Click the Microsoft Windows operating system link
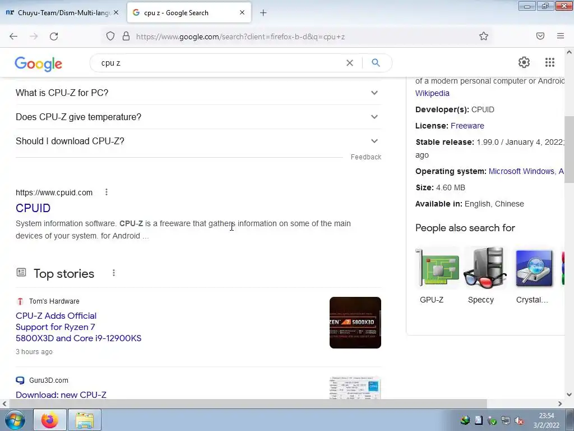Viewport: 574px width, 431px height. click(521, 171)
